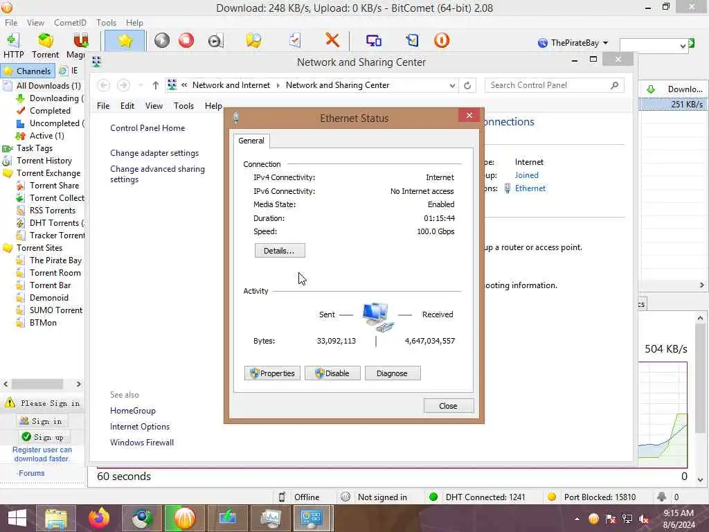Select BTMon in Torrent Sites list
This screenshot has width=709, height=532.
43,323
